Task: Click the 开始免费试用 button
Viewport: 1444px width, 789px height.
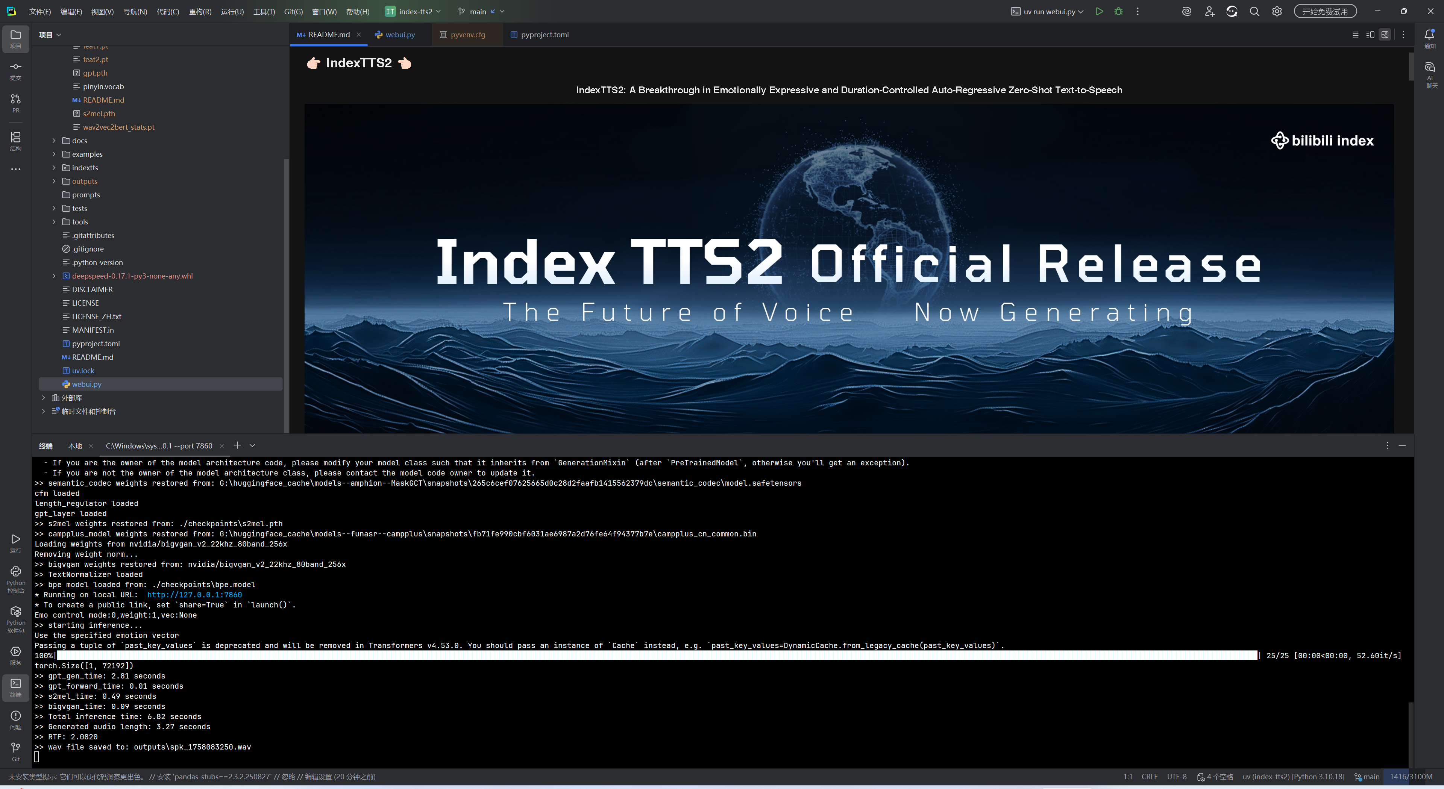Action: click(x=1325, y=11)
